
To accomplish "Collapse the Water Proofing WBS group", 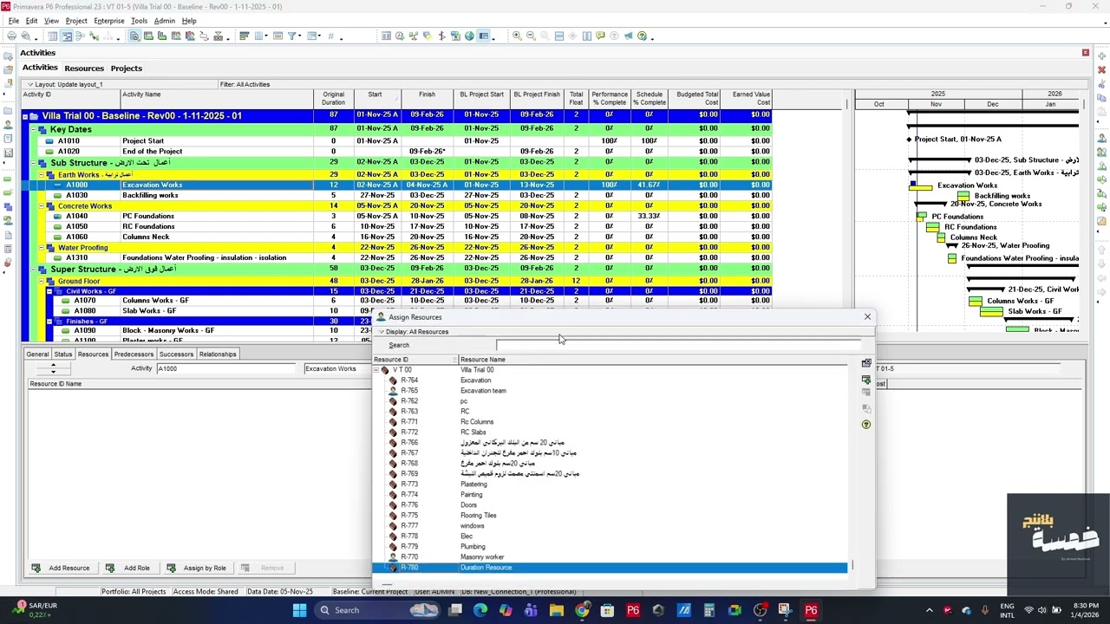I will [x=41, y=248].
